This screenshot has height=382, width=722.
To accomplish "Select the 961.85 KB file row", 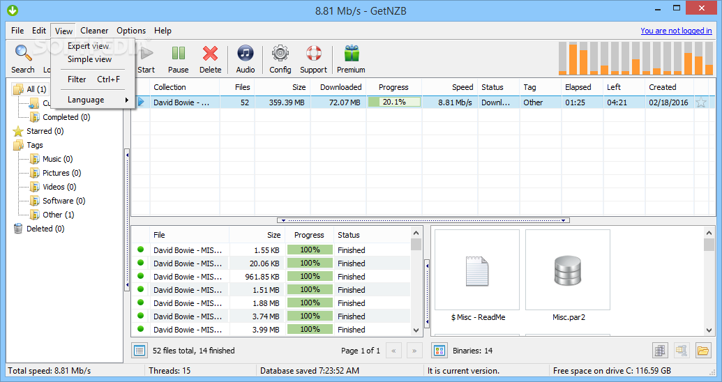I will point(271,277).
